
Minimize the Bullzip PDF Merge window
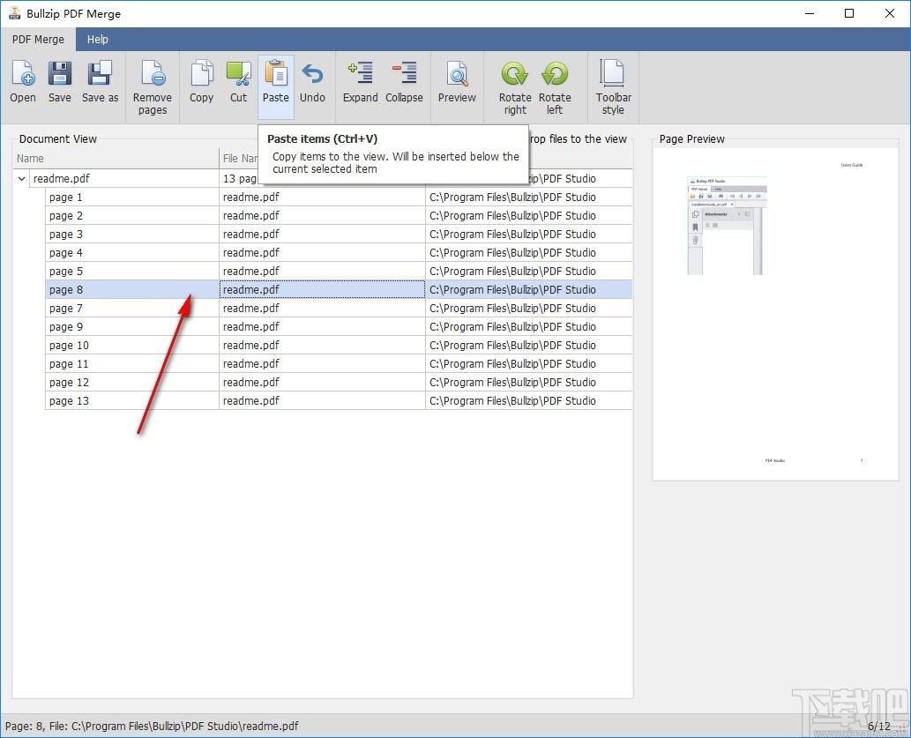tap(810, 13)
